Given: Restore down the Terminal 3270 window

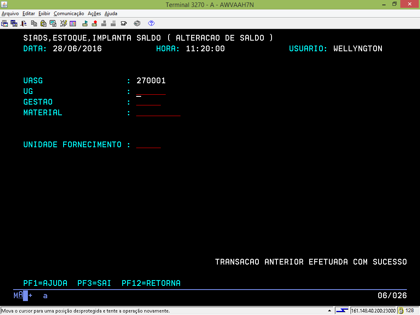Looking at the screenshot, I should point(395,4).
